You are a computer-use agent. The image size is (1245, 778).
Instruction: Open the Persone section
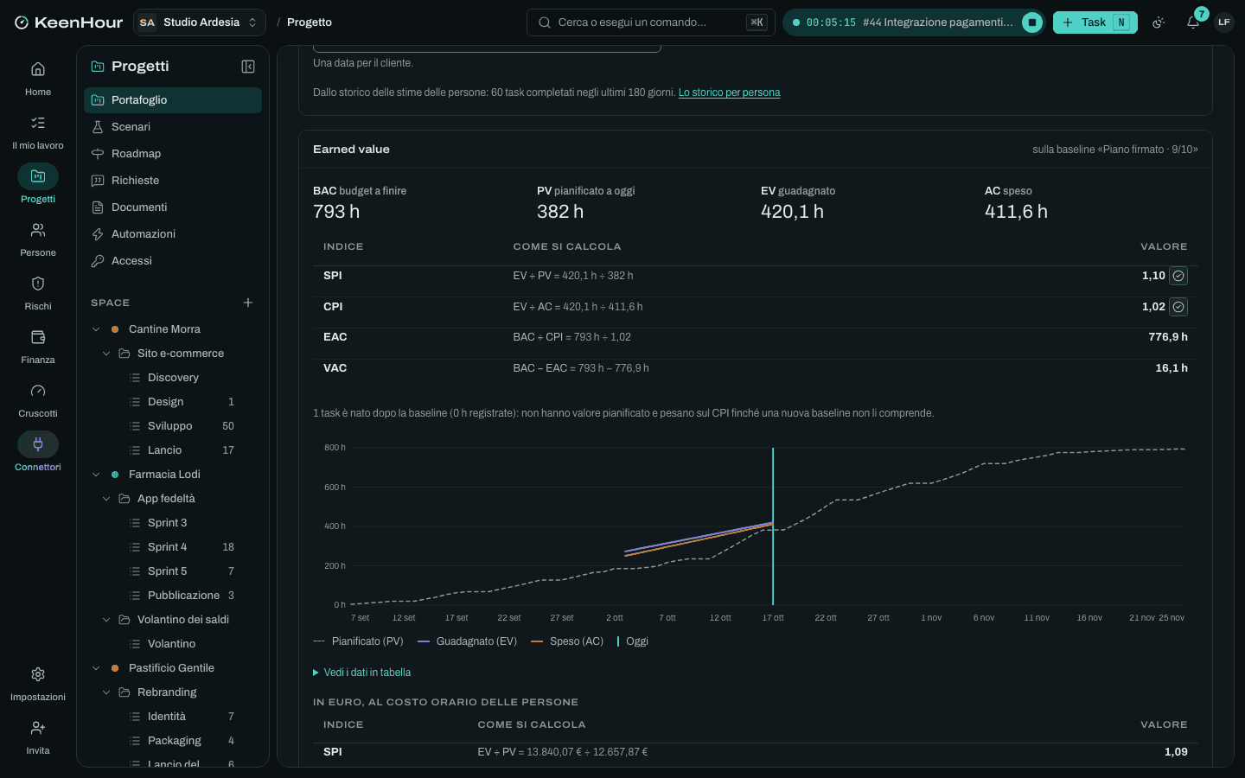(38, 239)
